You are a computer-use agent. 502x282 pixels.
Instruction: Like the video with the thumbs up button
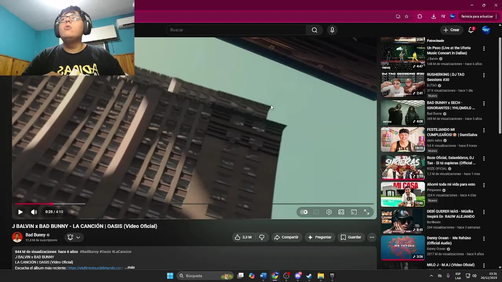click(243, 237)
